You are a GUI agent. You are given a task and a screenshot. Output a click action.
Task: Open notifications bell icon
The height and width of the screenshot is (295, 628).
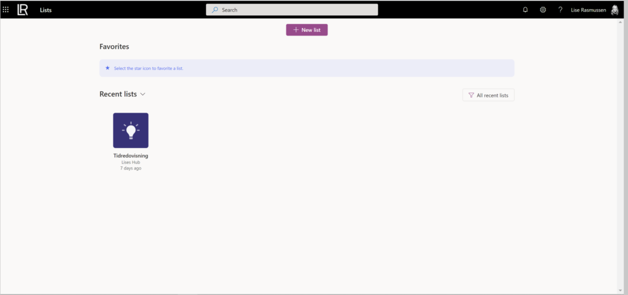(526, 10)
